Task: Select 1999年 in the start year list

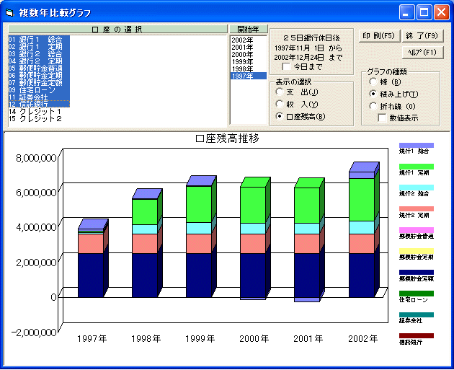Action: [242, 61]
